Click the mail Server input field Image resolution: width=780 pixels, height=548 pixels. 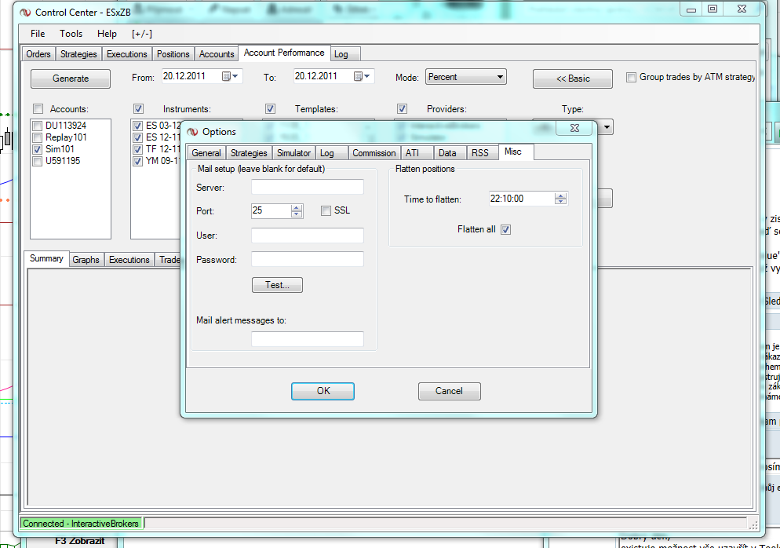(x=308, y=187)
